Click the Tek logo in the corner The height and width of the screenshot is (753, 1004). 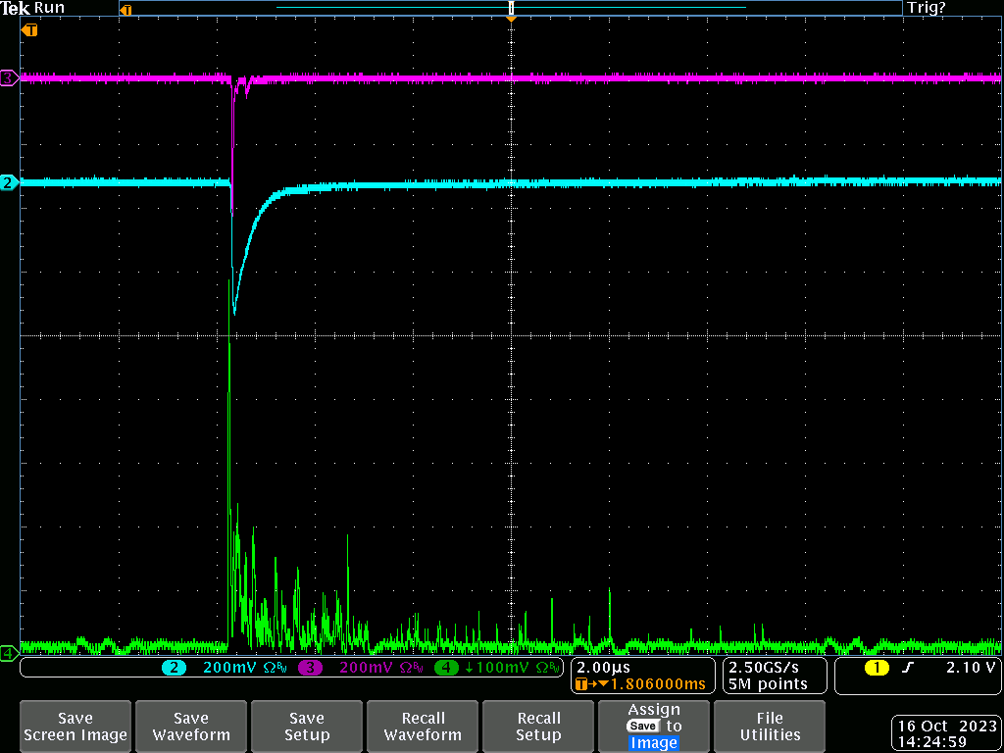[x=15, y=8]
